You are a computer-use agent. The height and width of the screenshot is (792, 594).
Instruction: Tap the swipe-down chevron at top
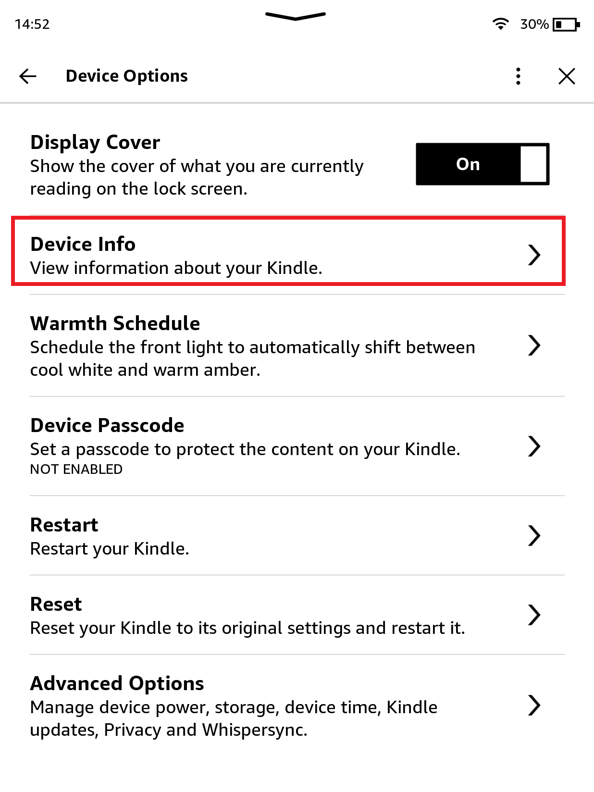pos(296,16)
